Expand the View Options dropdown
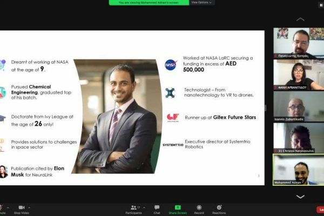This screenshot has width=324, height=216. pos(201,3)
